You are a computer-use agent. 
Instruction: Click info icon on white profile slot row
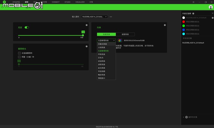point(213,18)
